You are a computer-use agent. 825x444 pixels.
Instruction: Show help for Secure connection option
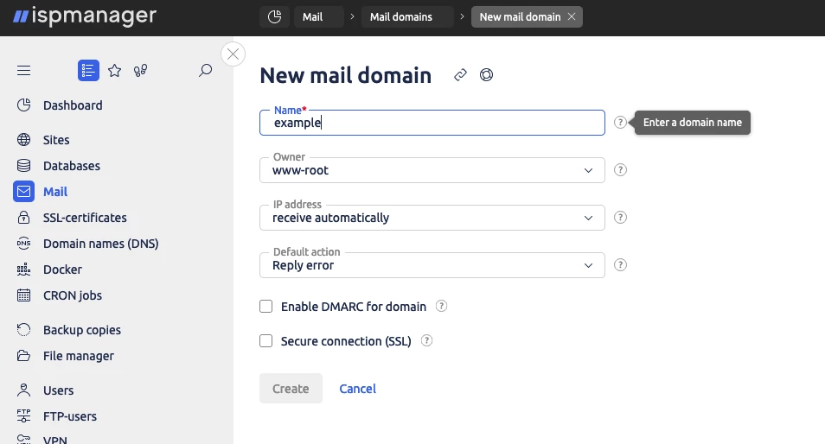pos(426,340)
